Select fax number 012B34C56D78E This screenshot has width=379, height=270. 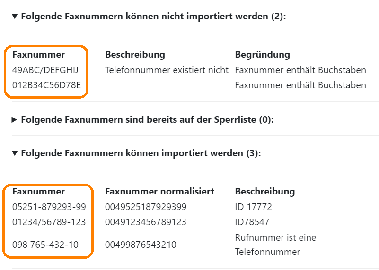point(46,85)
